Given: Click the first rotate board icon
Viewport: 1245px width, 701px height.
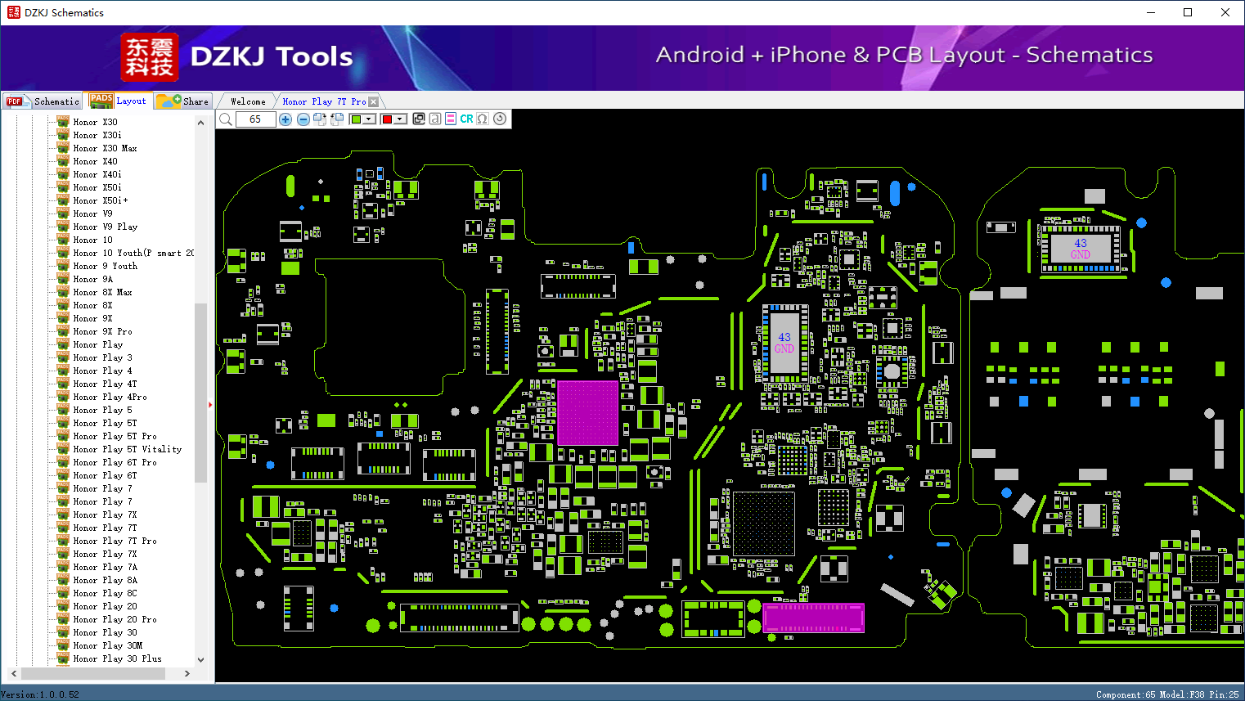Looking at the screenshot, I should pyautogui.click(x=320, y=119).
